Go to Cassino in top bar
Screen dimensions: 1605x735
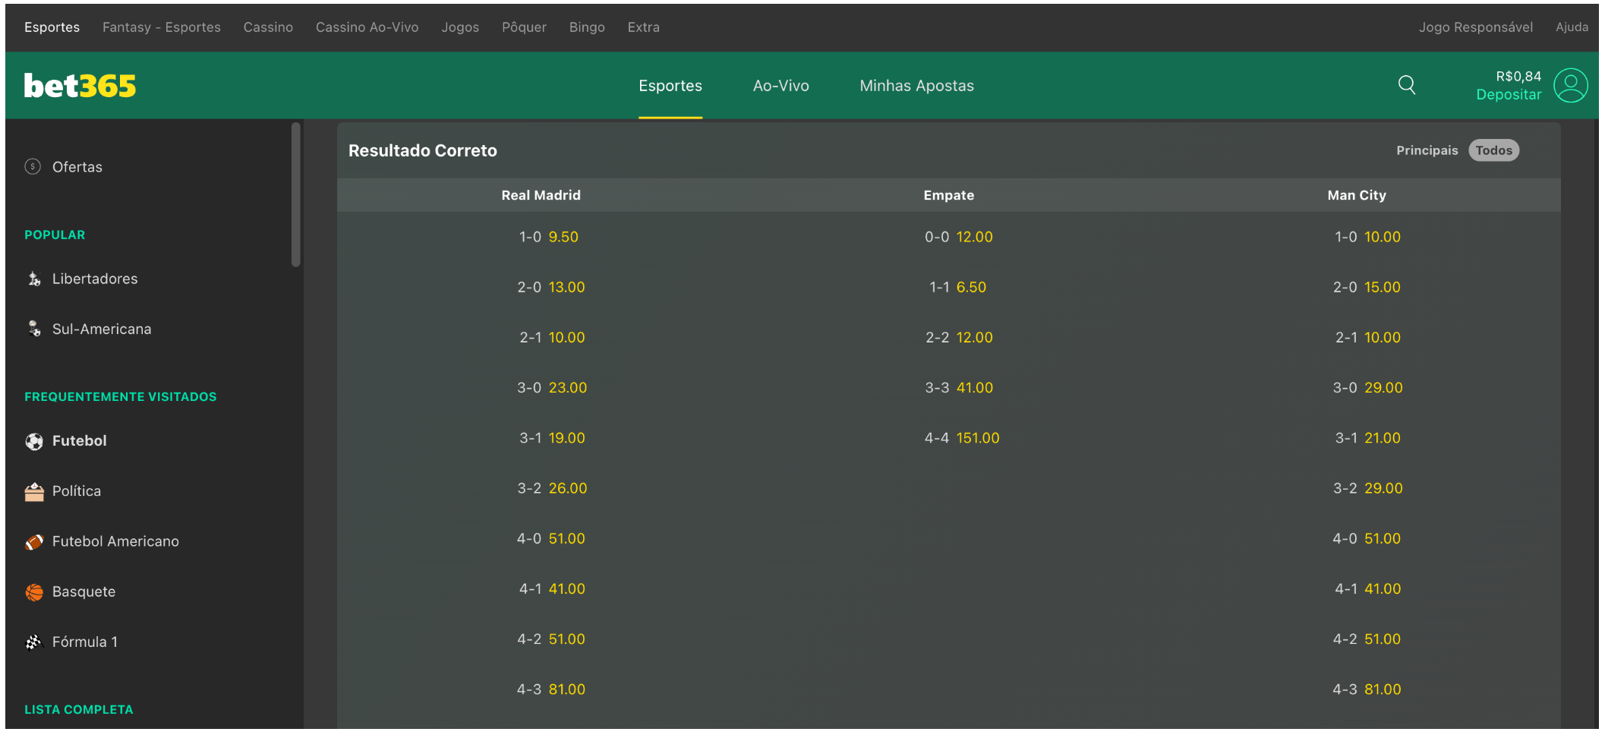tap(268, 27)
